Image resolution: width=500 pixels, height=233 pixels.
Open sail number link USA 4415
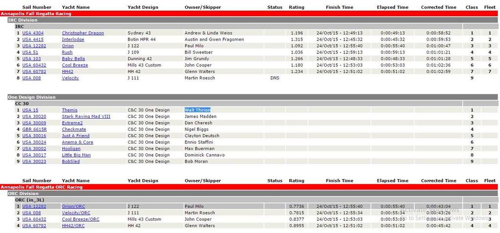point(33,40)
